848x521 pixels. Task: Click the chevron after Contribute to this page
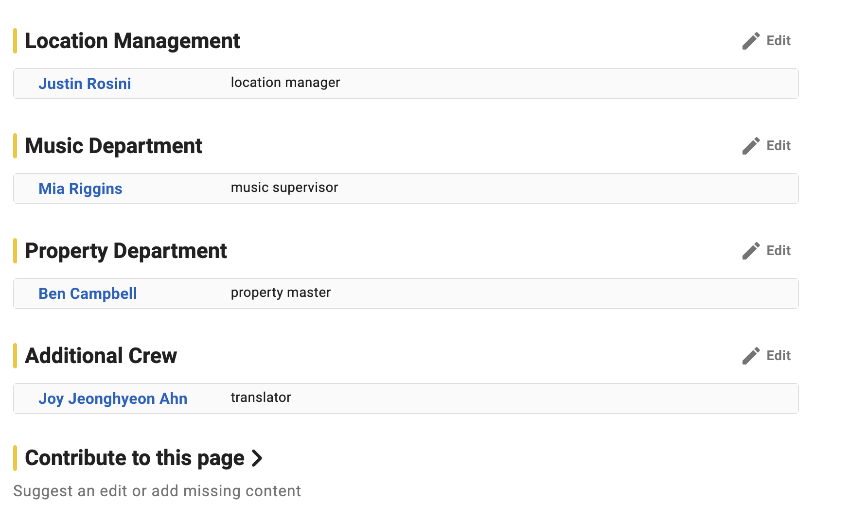pyautogui.click(x=257, y=458)
